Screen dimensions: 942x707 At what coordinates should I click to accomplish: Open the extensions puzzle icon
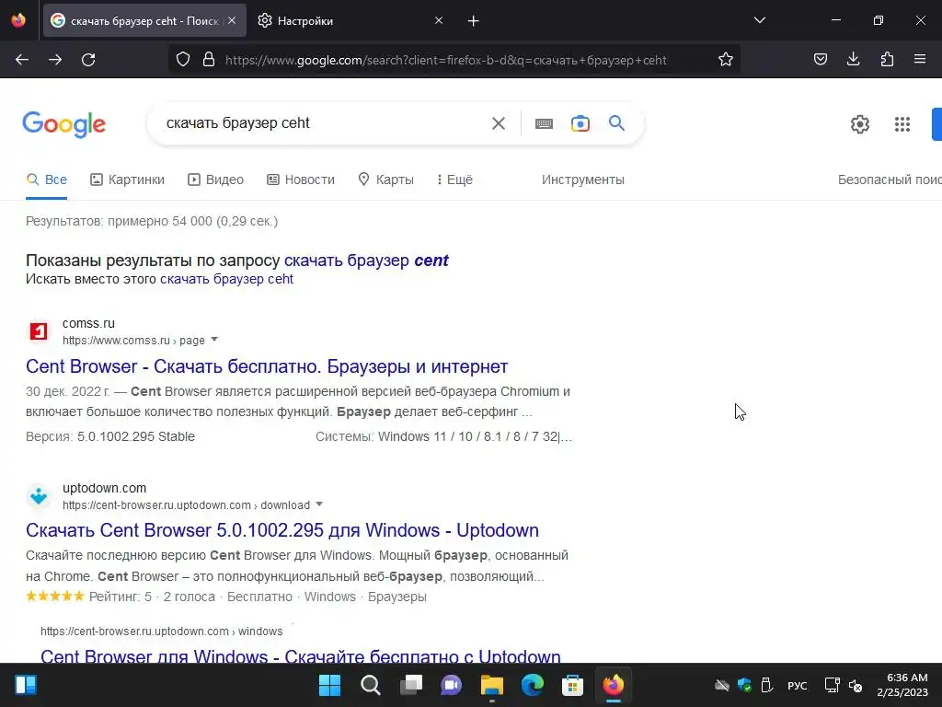(x=887, y=59)
